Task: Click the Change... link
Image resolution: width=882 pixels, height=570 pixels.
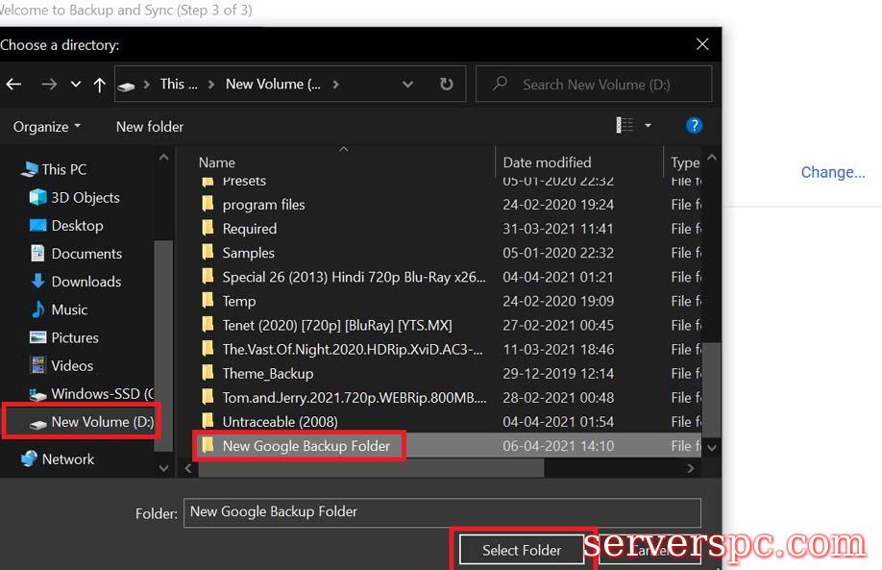Action: (833, 172)
